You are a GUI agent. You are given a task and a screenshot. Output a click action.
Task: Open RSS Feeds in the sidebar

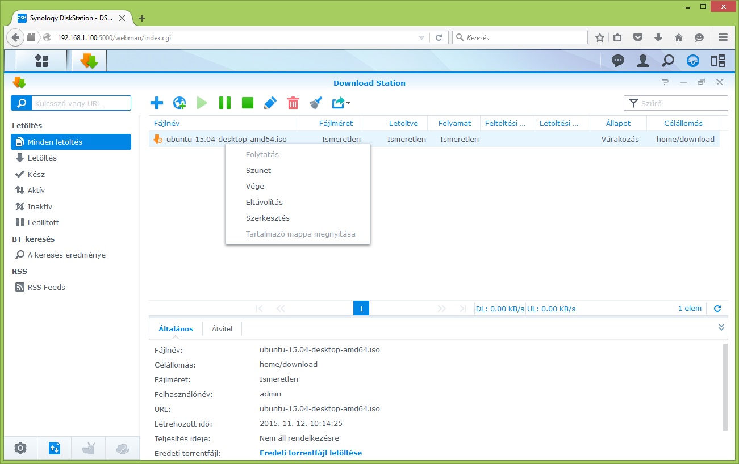[71, 287]
